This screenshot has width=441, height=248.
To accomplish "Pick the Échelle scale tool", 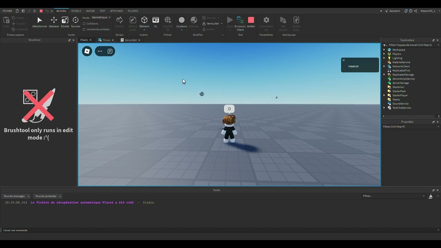I will [65, 22].
